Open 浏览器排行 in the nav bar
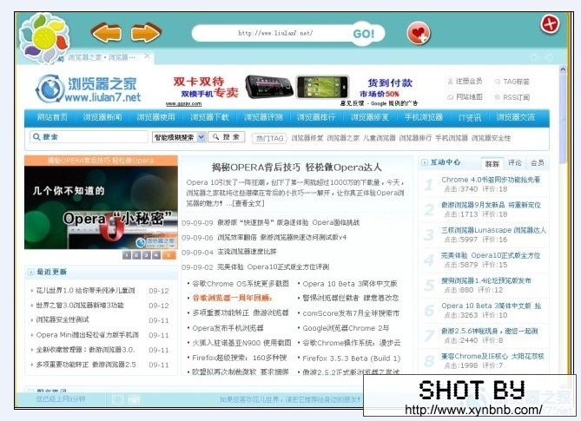 click(316, 117)
